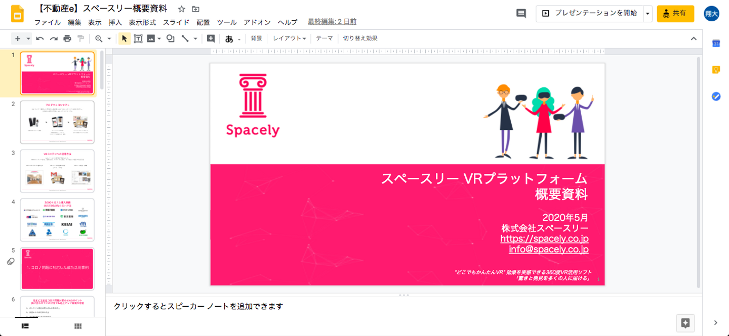Open the input tools dropdown arrow
The image size is (729, 336).
click(239, 38)
